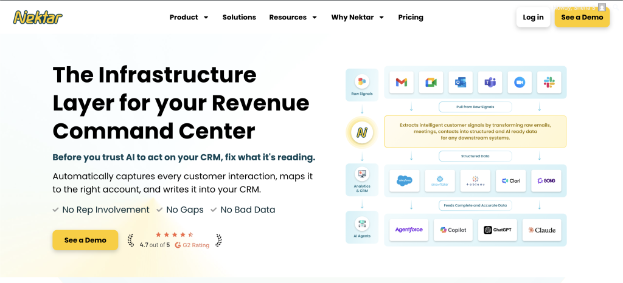Click the Nektar logo

pyautogui.click(x=38, y=17)
